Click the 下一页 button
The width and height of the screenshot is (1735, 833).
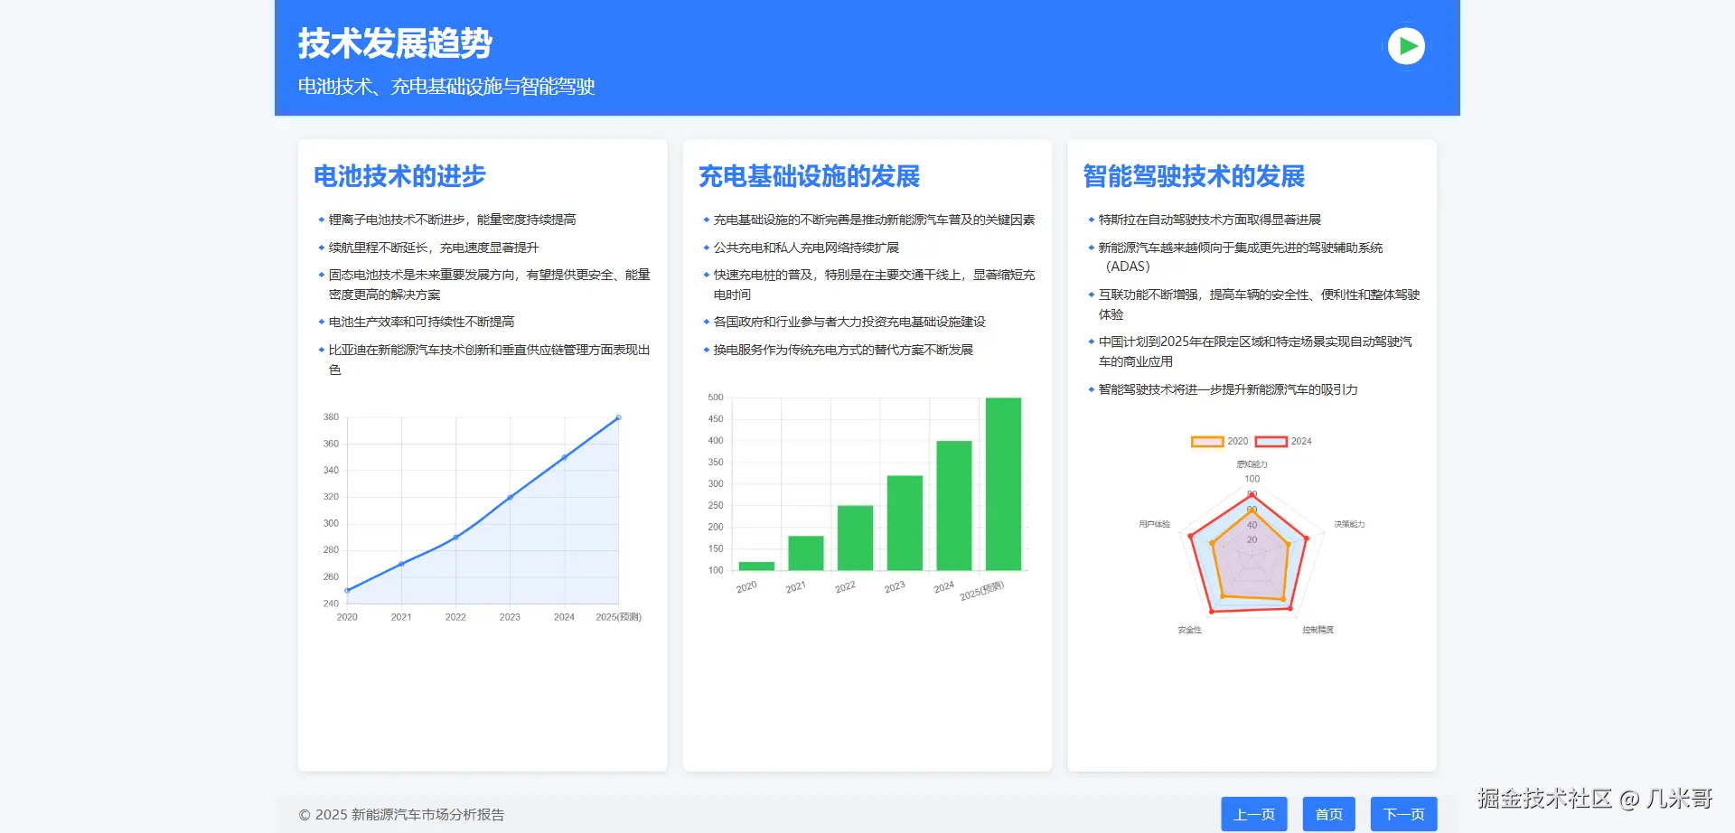point(1402,813)
